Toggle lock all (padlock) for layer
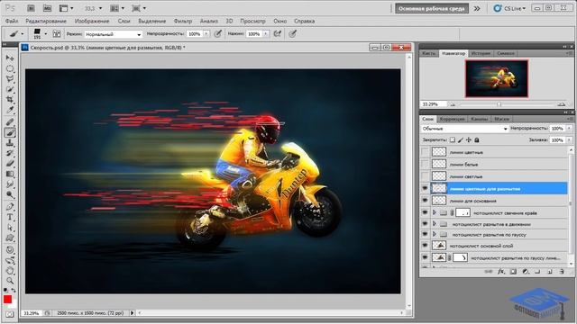 coord(477,140)
